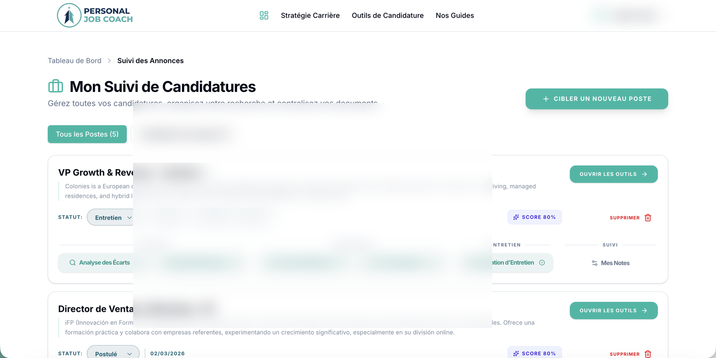Click the briefcase icon beside the page title
Viewport: 716px width, 358px height.
click(56, 87)
